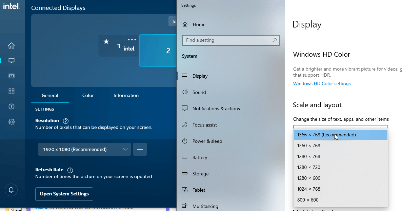Open the Home panel in Intel sidebar
Image resolution: width=402 pixels, height=211 pixels.
tap(11, 45)
